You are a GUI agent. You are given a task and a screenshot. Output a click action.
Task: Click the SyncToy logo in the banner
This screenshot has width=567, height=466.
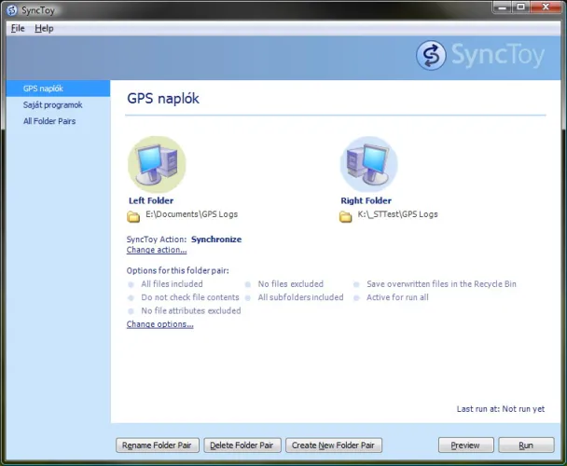coord(480,55)
